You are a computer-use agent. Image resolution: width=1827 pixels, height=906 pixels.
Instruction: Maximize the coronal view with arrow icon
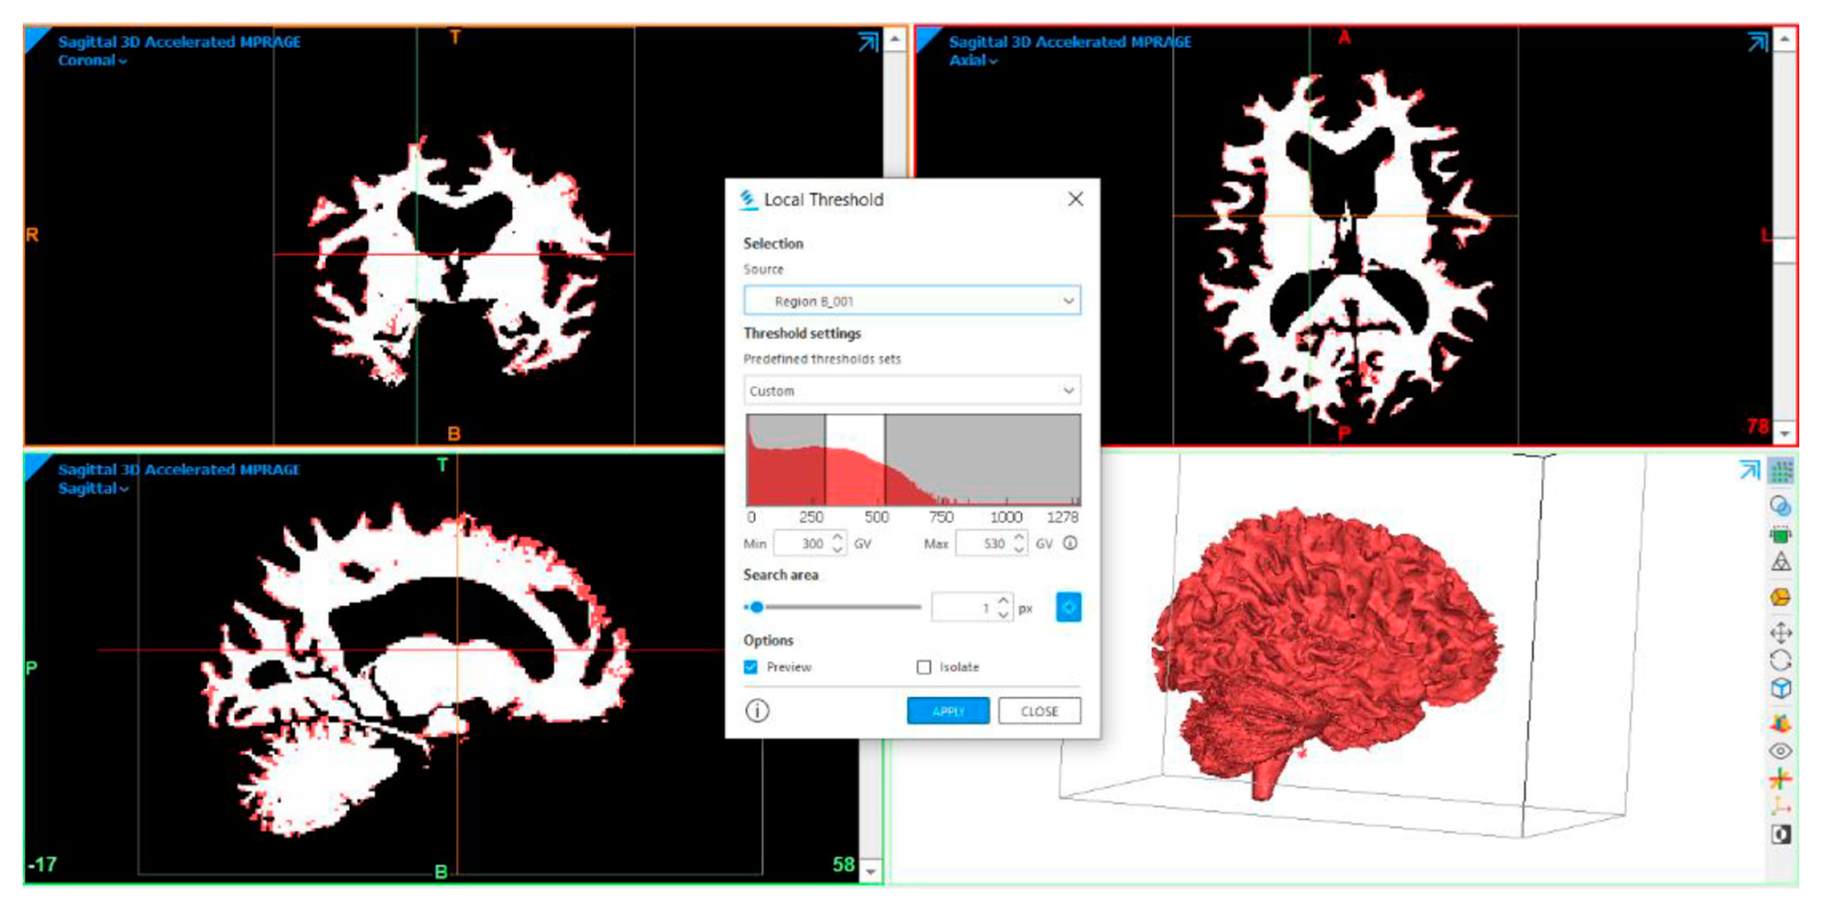pyautogui.click(x=868, y=42)
